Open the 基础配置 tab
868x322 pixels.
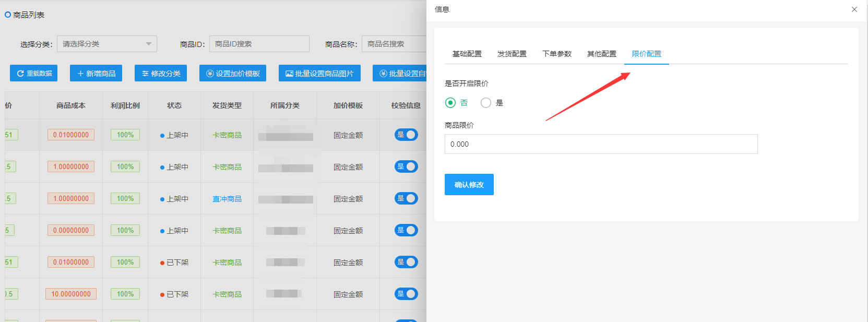pyautogui.click(x=467, y=54)
